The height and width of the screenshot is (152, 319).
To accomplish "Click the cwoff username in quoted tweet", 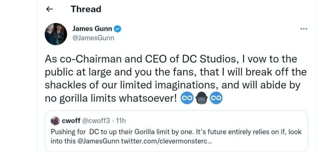I will 71,121.
